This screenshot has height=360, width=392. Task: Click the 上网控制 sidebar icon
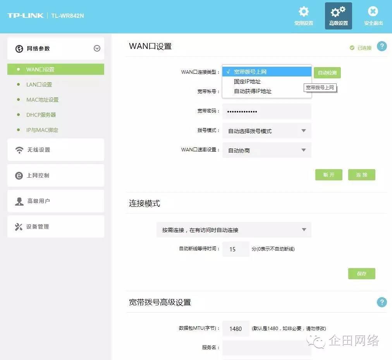point(19,175)
